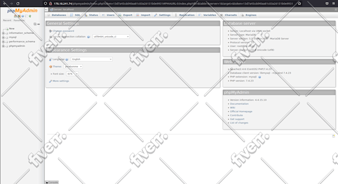
Task: Open the Wiki link
Action: [x=233, y=108]
